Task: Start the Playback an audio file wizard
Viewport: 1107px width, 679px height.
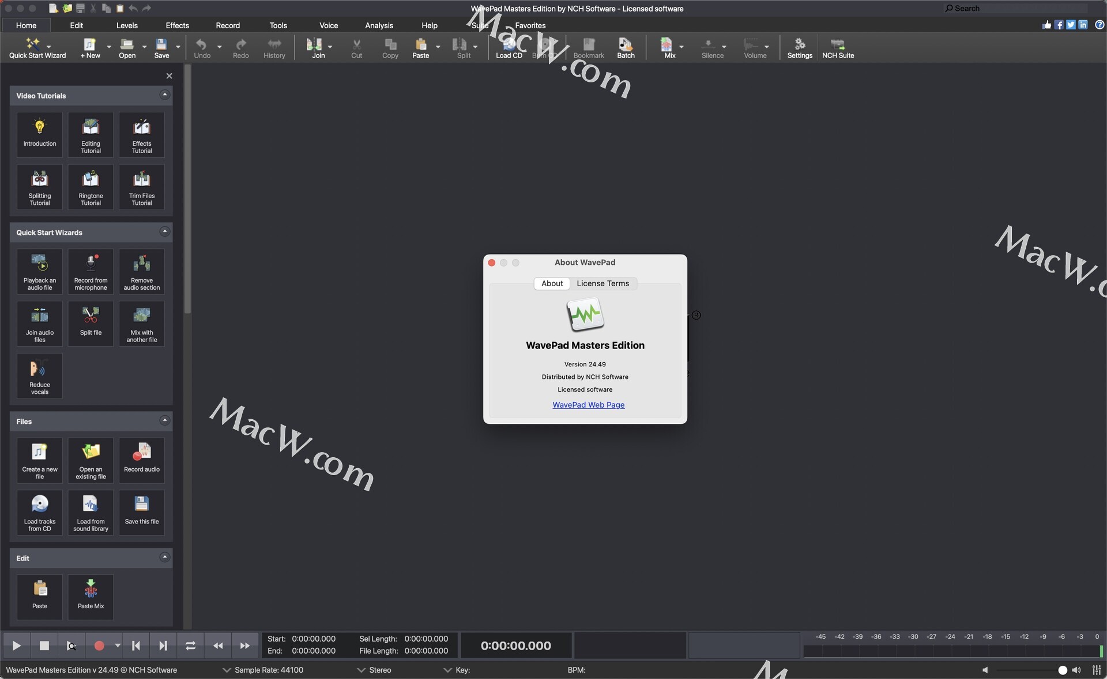Action: tap(40, 272)
